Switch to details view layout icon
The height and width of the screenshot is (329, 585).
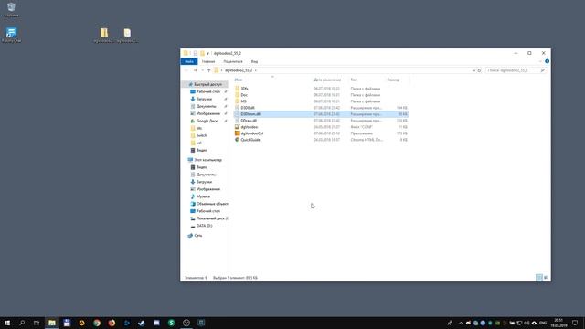(x=539, y=278)
